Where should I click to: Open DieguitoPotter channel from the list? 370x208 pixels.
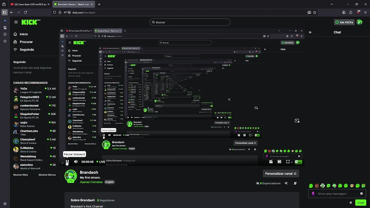click(x=34, y=116)
